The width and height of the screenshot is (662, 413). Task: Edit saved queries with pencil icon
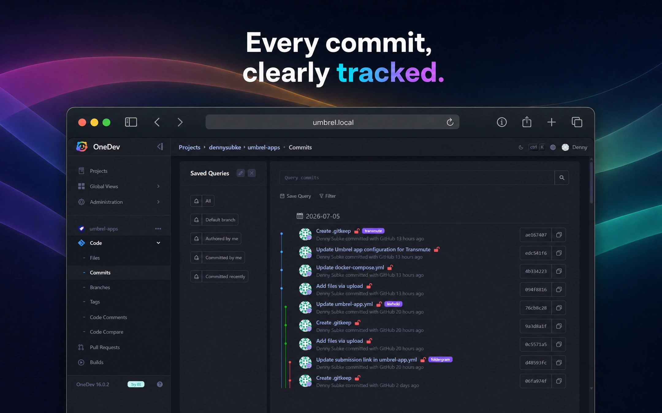pyautogui.click(x=241, y=173)
